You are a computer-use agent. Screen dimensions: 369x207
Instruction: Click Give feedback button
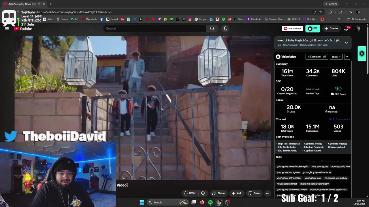(293, 28)
